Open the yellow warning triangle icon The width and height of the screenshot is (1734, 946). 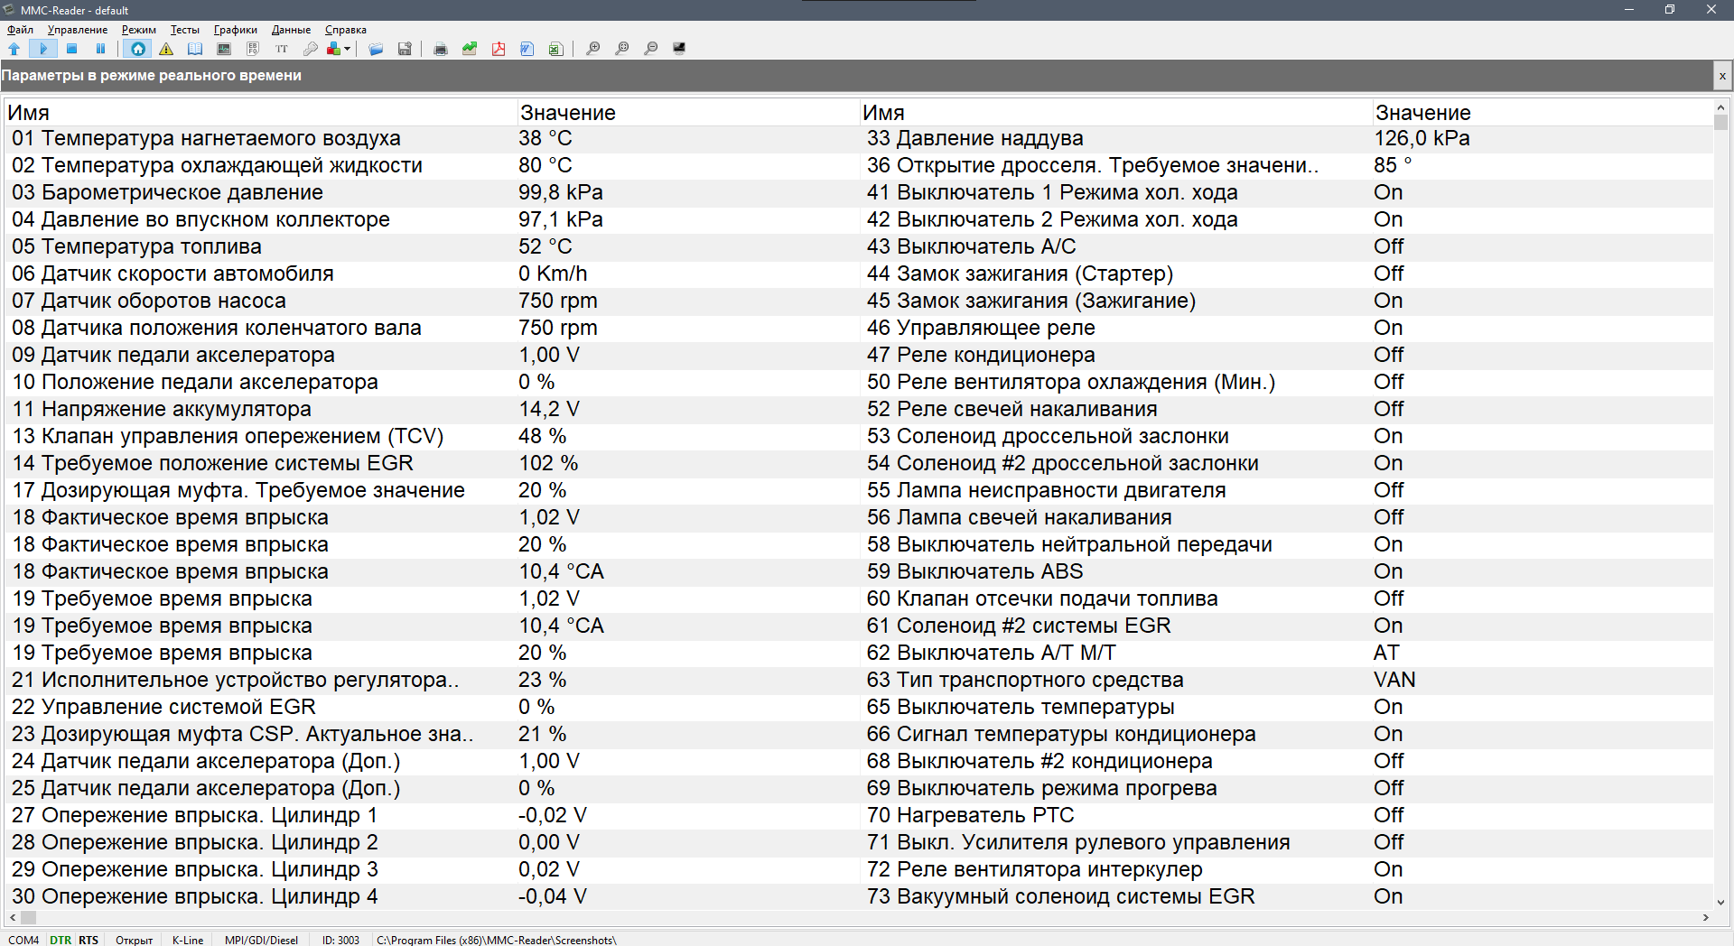(x=166, y=49)
